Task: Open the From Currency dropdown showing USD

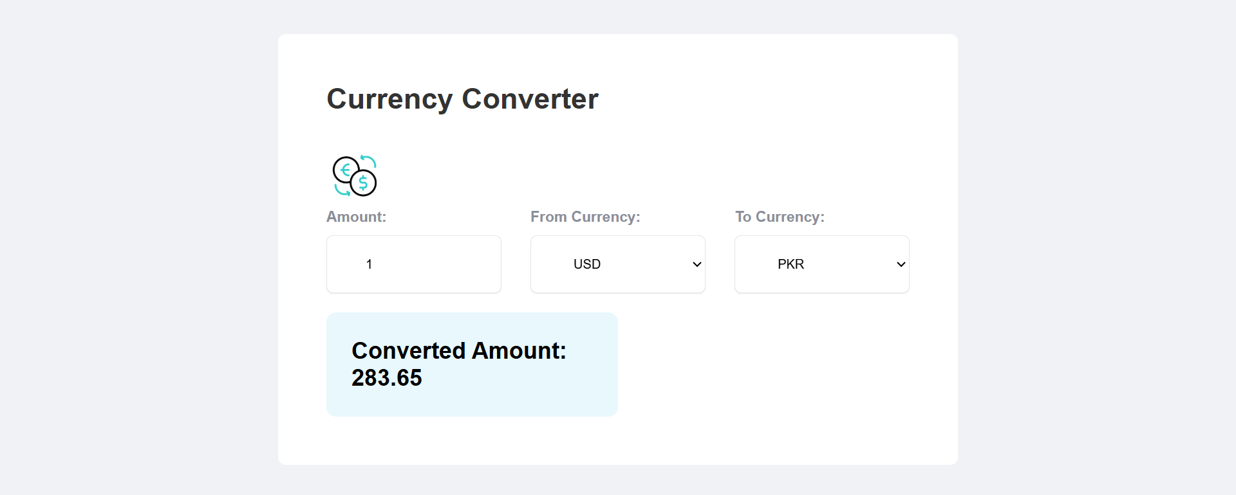Action: 617,264
